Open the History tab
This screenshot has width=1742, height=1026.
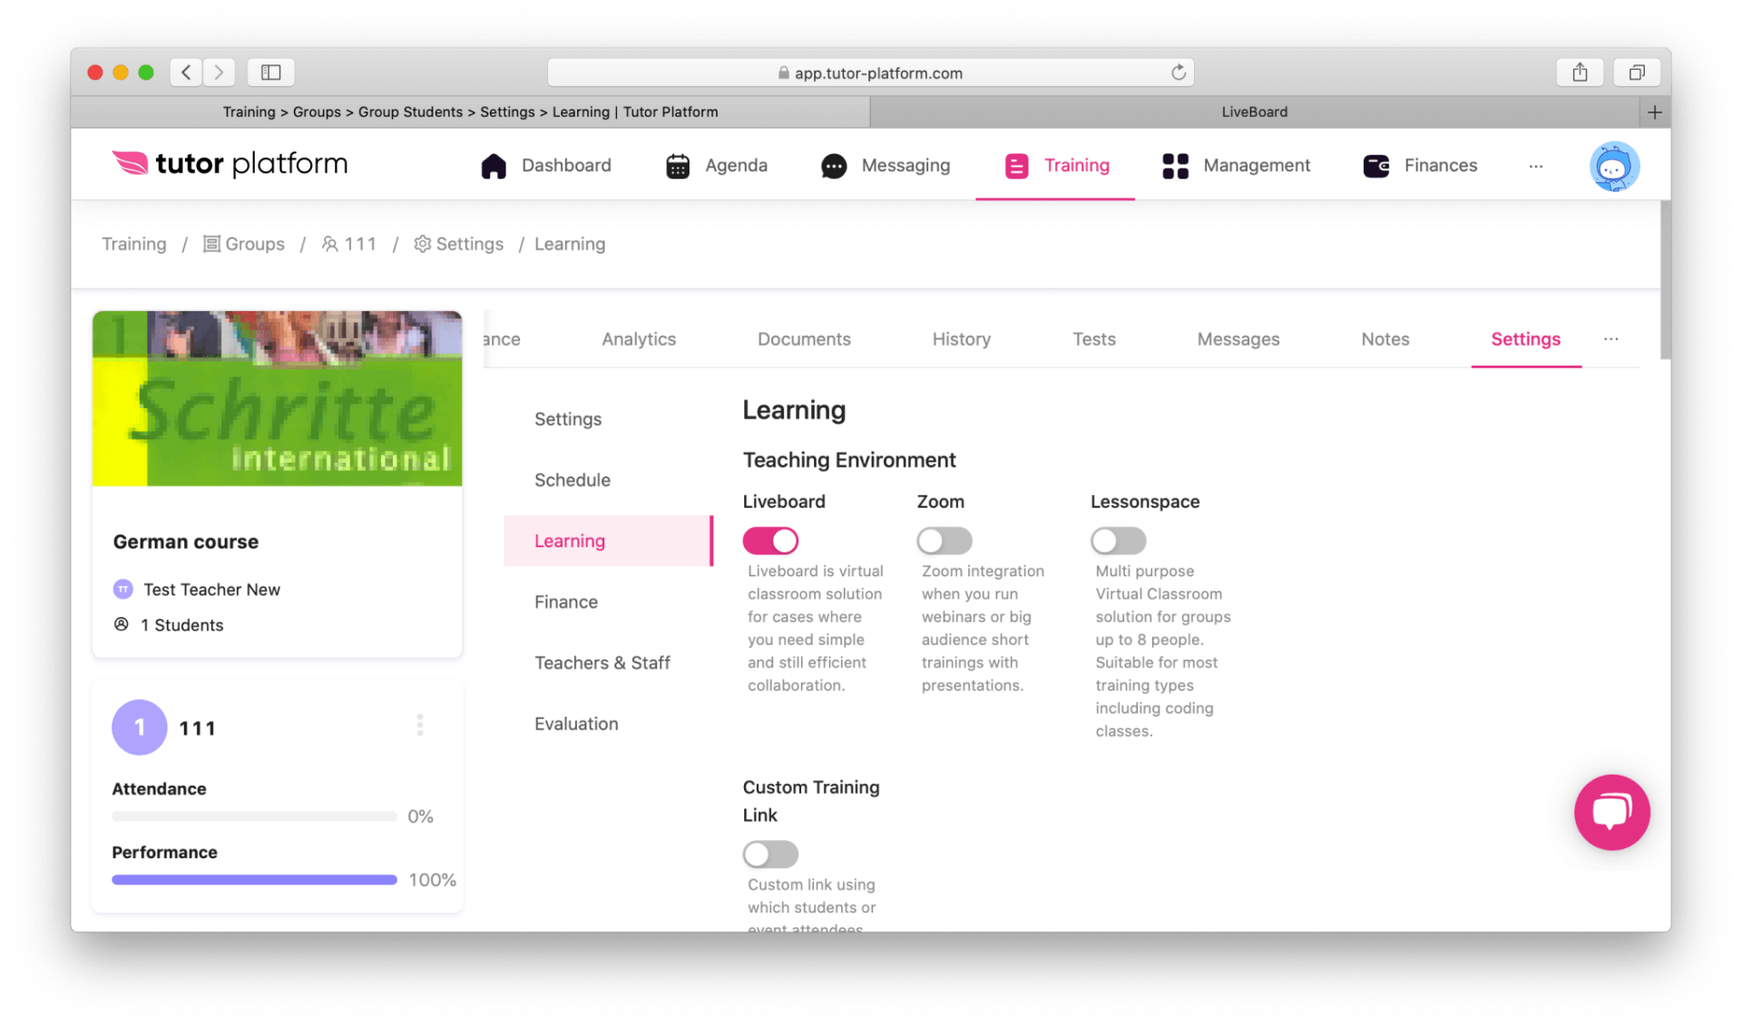click(961, 338)
